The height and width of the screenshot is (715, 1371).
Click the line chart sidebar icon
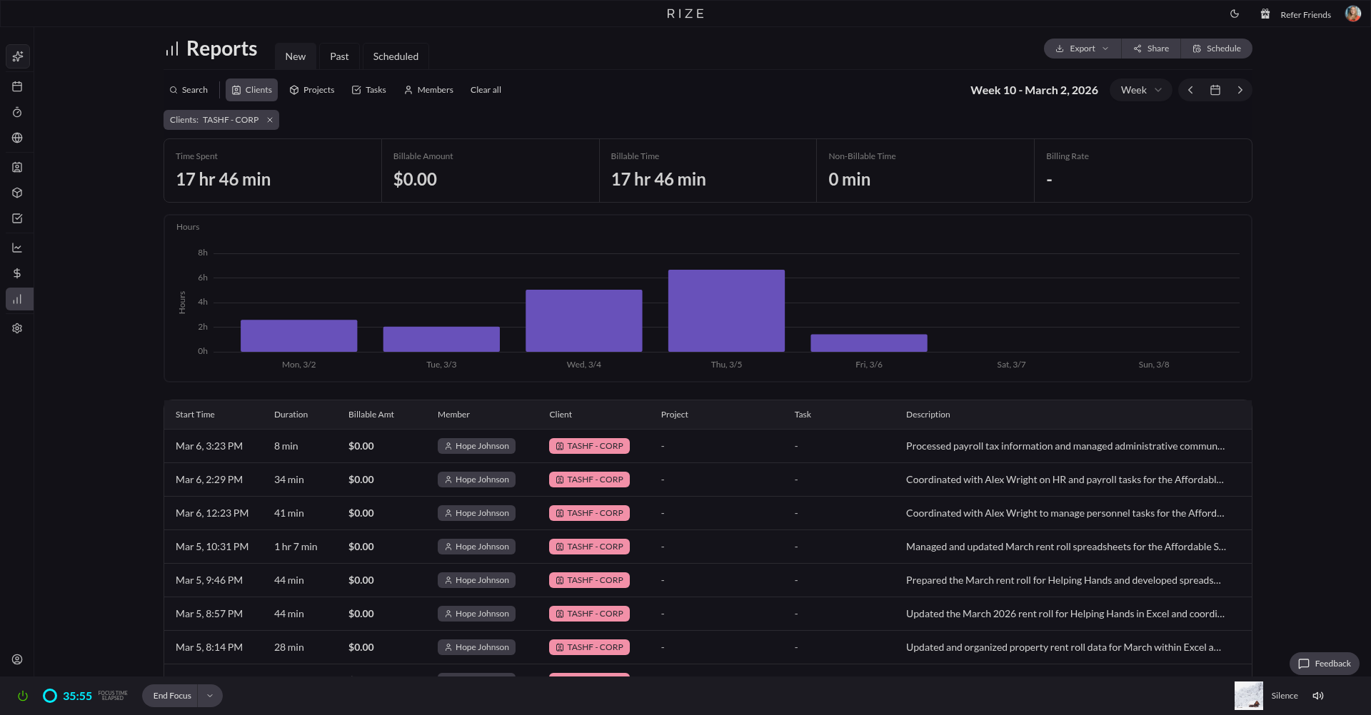[17, 248]
